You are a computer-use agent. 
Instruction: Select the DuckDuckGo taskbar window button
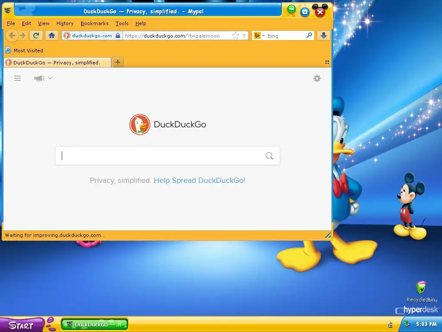(95, 324)
